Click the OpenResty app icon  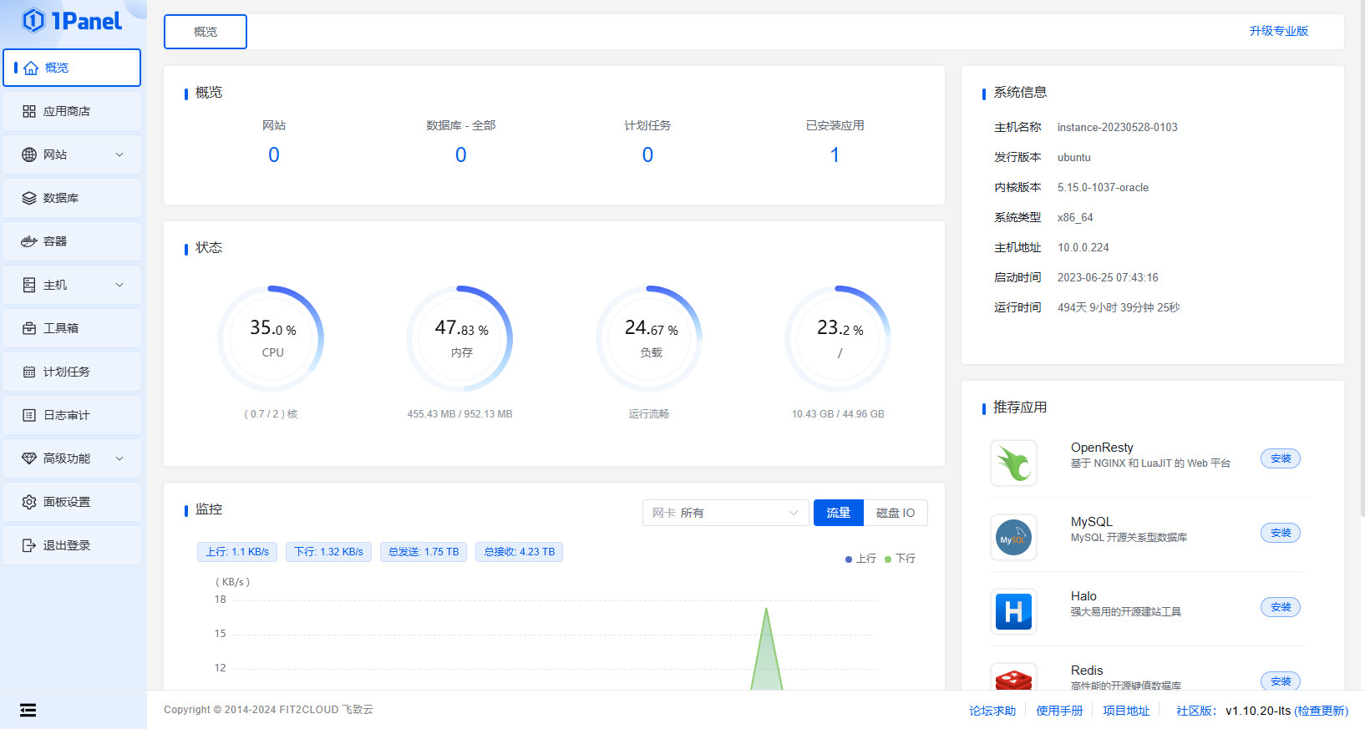point(1013,463)
